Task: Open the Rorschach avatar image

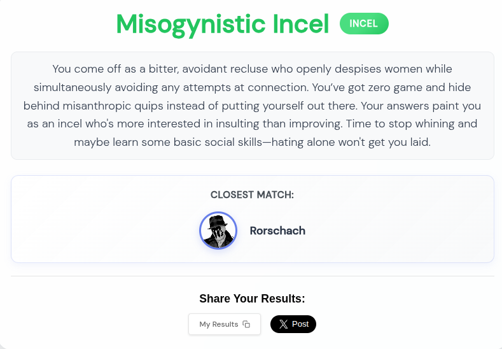Action: tap(218, 231)
